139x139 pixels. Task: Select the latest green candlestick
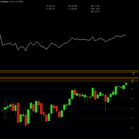[x=126, y=84]
